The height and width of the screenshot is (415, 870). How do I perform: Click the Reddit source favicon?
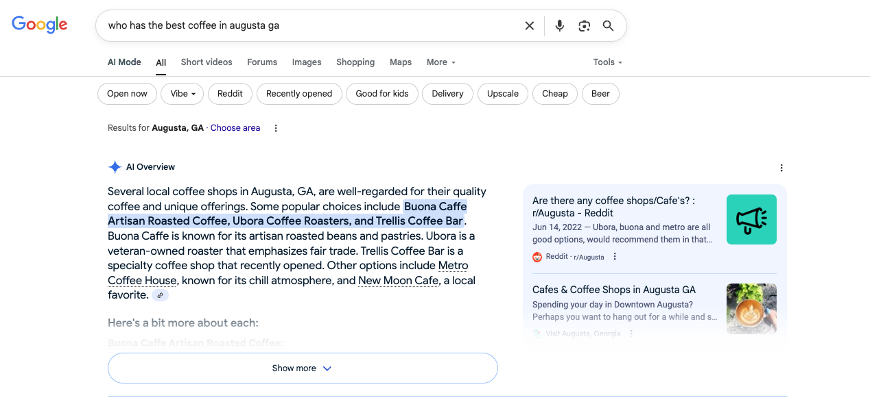pos(537,257)
